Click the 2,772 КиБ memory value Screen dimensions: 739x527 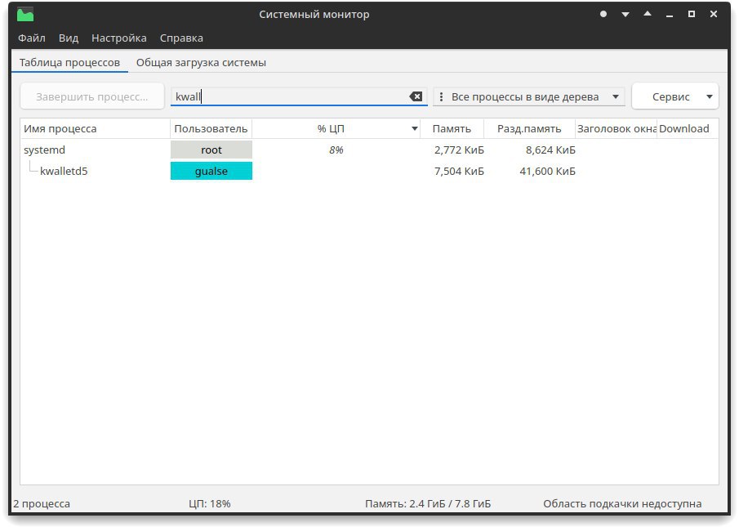(459, 150)
